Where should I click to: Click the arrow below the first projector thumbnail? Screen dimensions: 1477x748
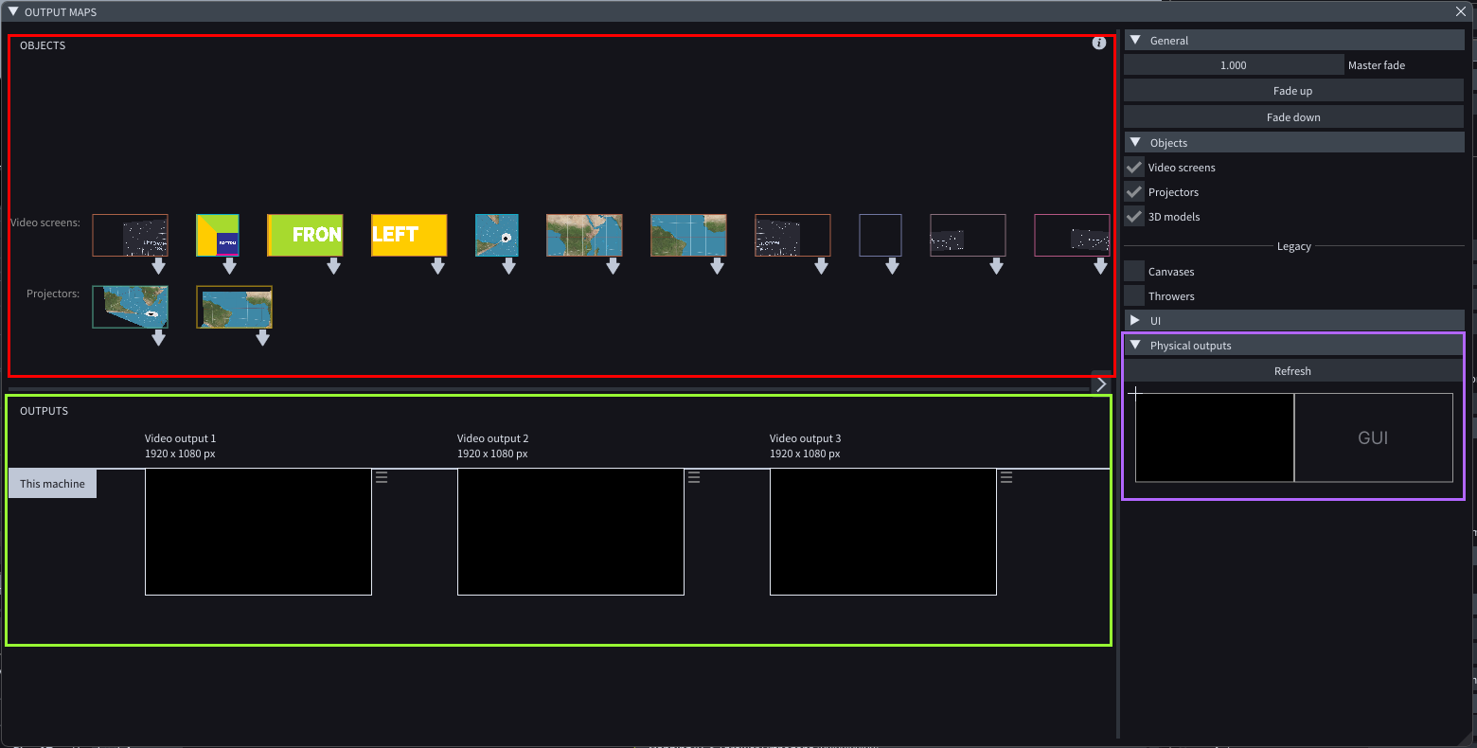tap(159, 338)
